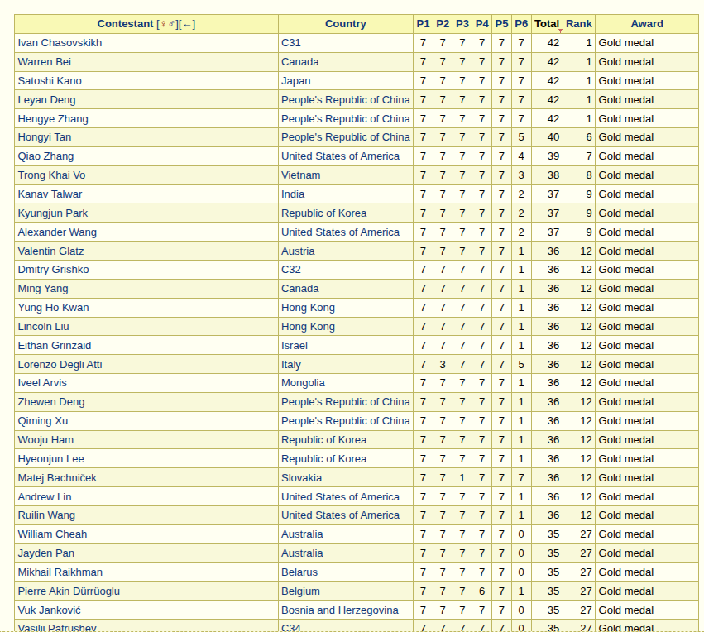Open contestant Mikhail Raikhman
Screen dimensions: 704x632
pyautogui.click(x=60, y=572)
